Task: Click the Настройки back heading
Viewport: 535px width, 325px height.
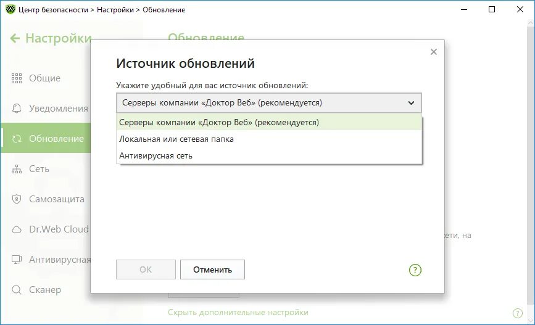Action: pos(59,38)
